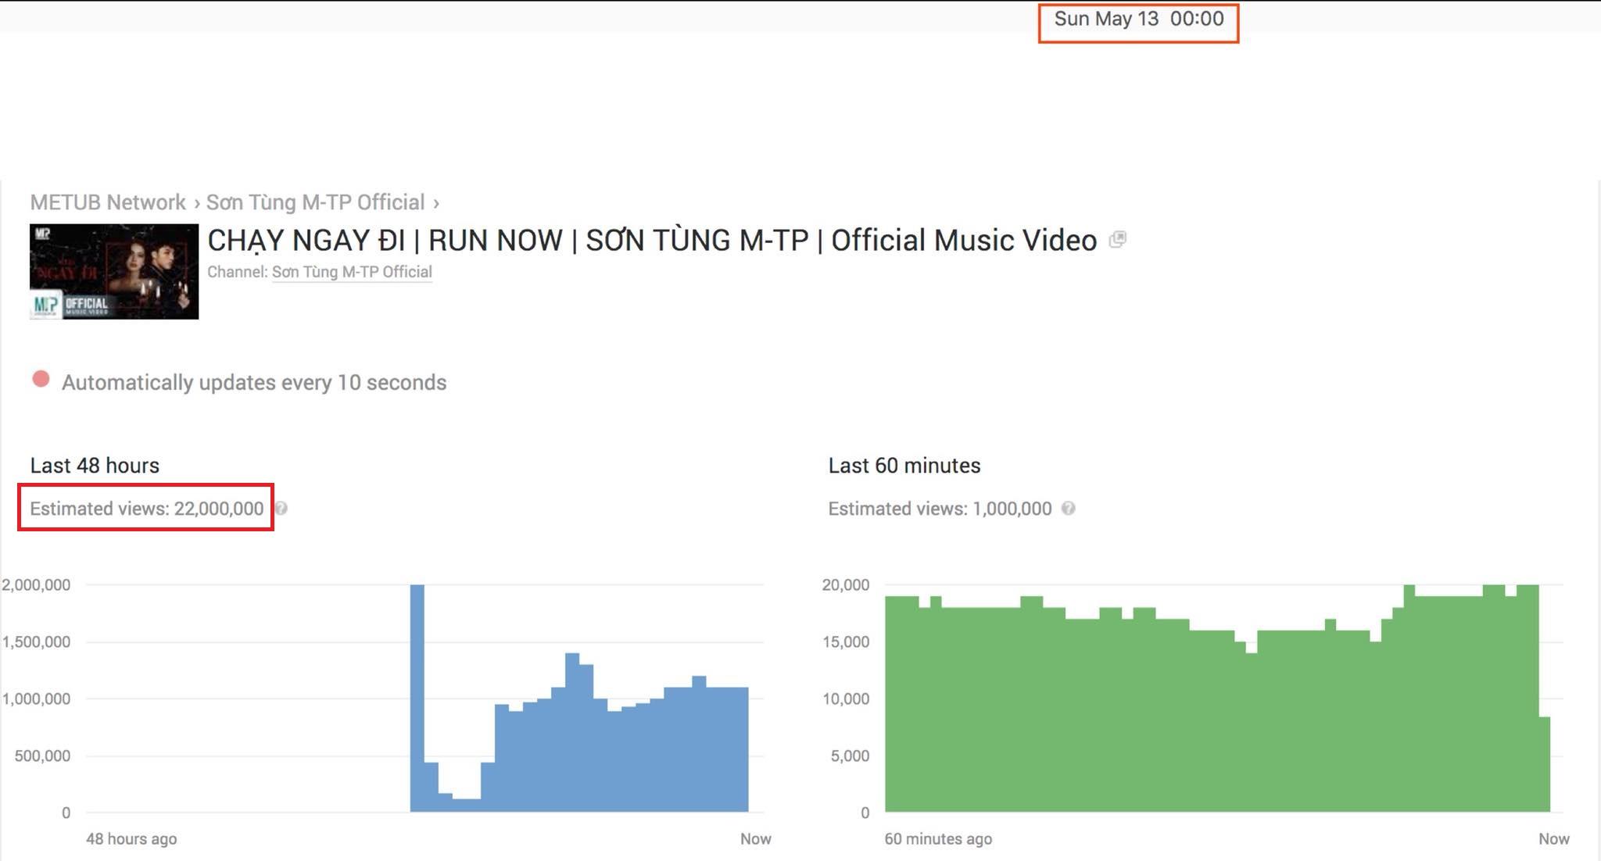Click the CHẠY NGAY ĐI video thumbnail
Image resolution: width=1601 pixels, height=861 pixels.
pyautogui.click(x=114, y=271)
